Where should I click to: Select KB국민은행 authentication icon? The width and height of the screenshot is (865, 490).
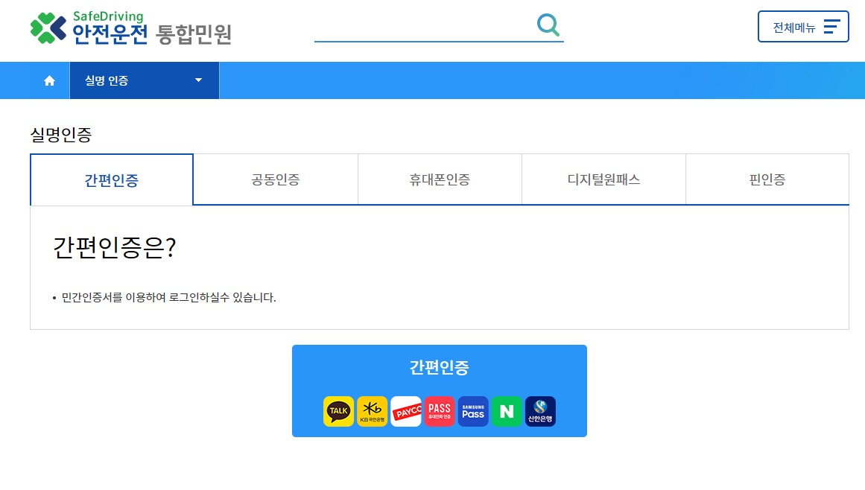[372, 411]
